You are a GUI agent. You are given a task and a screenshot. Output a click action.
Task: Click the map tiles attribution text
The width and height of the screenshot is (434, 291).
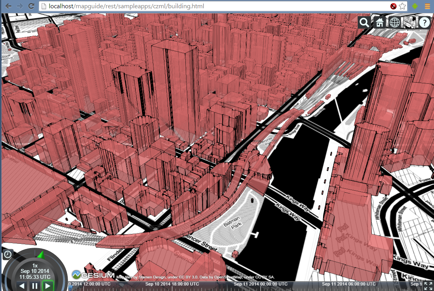(196, 277)
